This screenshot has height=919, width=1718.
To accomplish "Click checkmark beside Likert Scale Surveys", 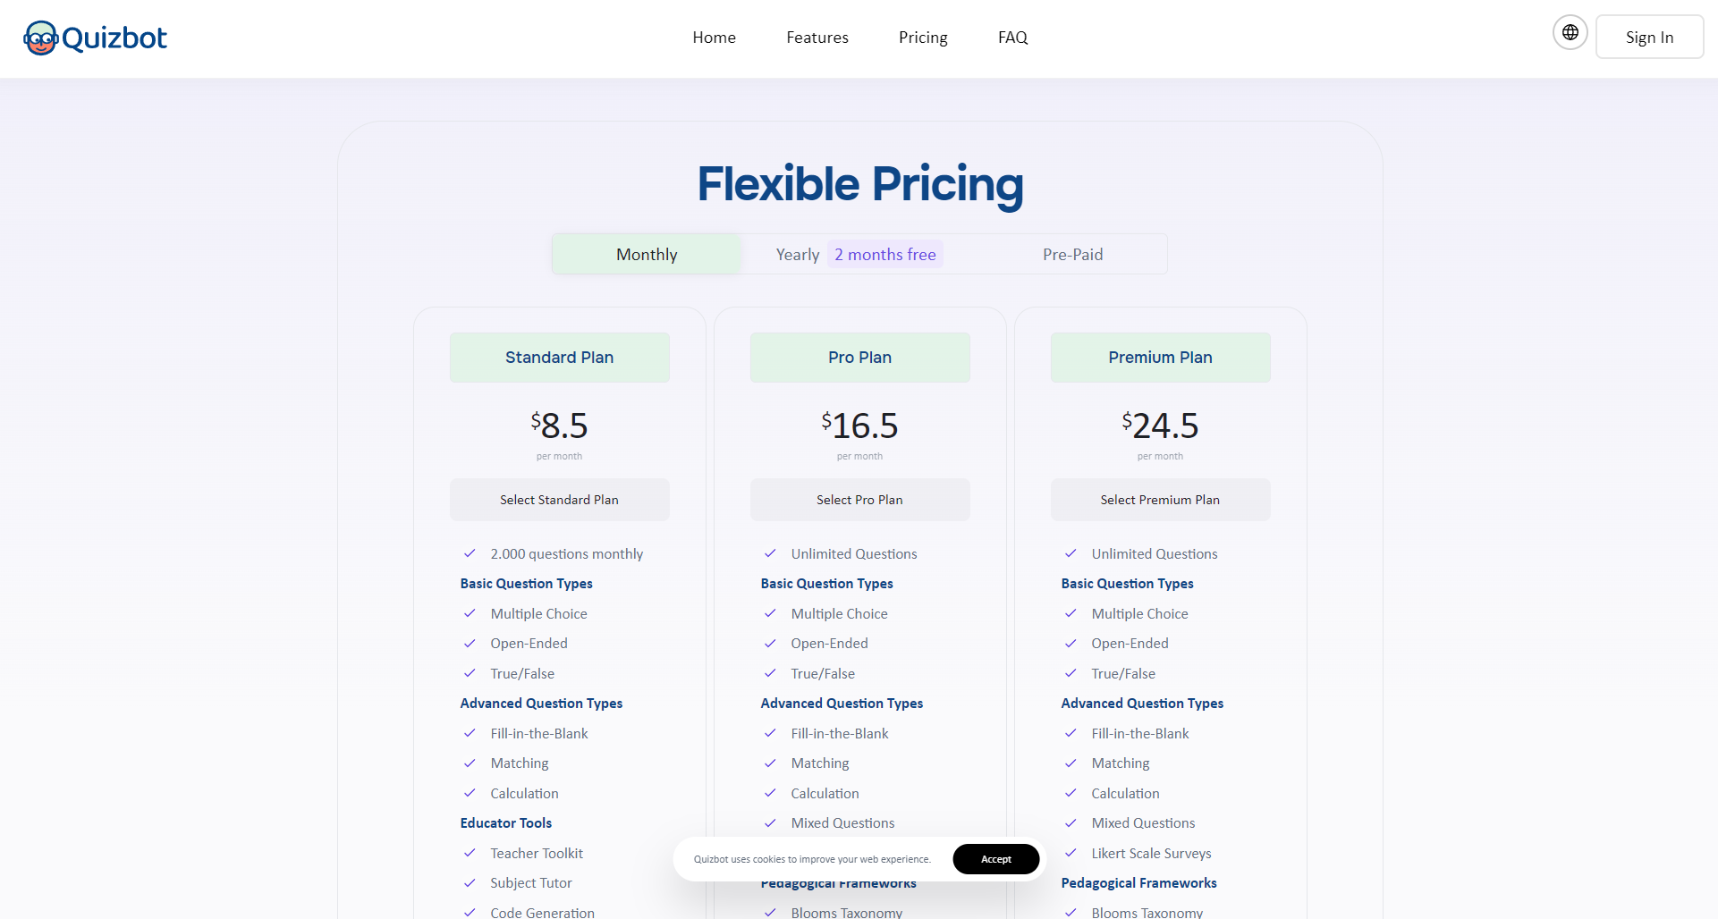I will point(1071,853).
